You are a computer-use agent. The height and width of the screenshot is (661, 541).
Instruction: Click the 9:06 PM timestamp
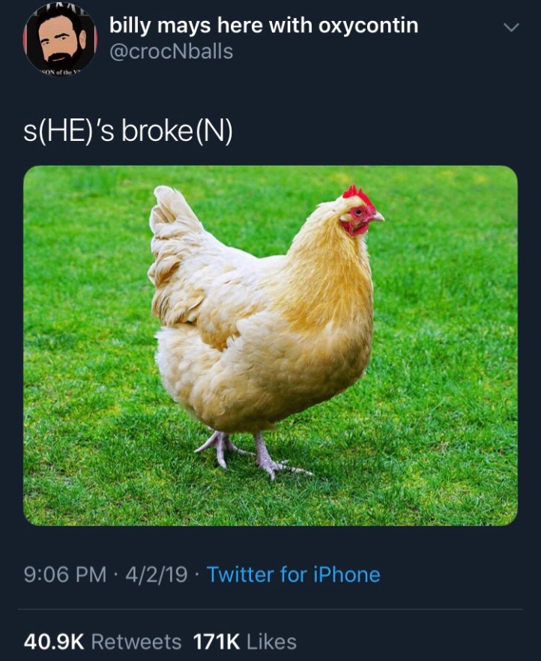pyautogui.click(x=65, y=574)
